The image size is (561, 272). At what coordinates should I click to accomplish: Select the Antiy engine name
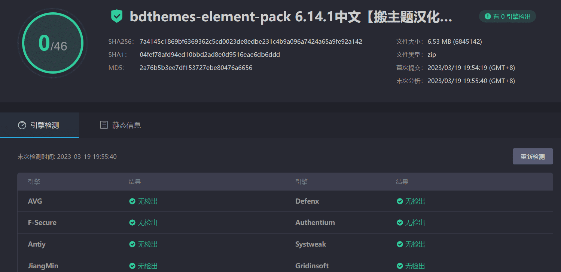coord(37,244)
